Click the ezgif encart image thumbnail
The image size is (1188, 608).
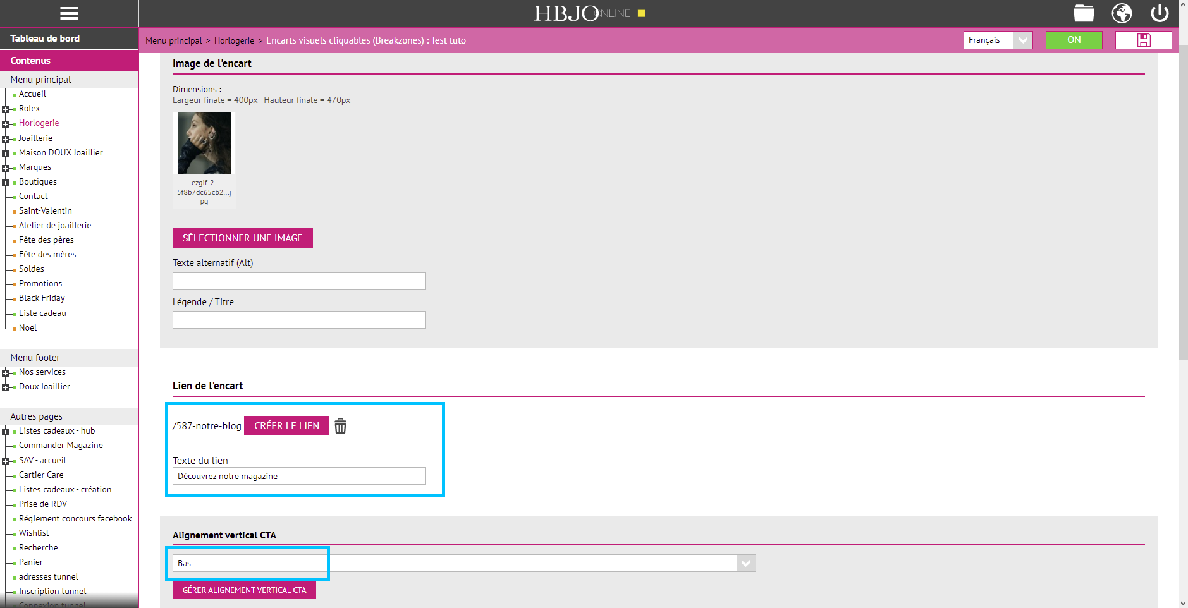tap(204, 143)
